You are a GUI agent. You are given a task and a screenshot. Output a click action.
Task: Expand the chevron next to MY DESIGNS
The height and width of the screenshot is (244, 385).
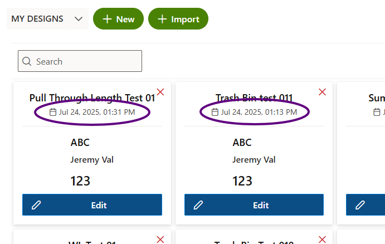(79, 19)
